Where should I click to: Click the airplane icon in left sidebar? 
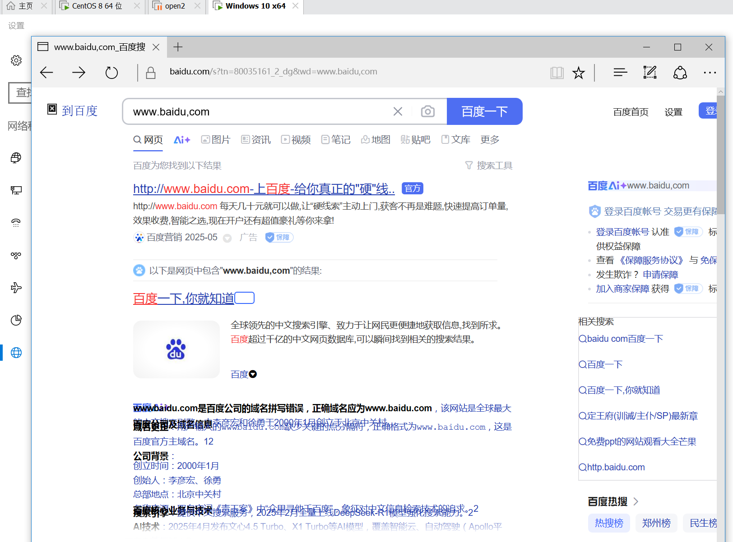tap(16, 288)
